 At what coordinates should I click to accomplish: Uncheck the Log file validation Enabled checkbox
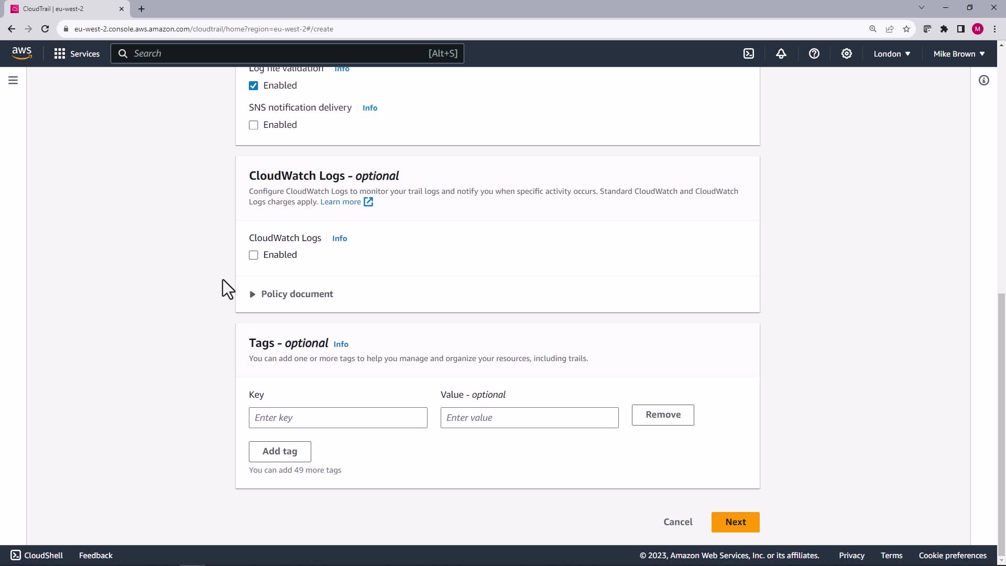tap(254, 85)
